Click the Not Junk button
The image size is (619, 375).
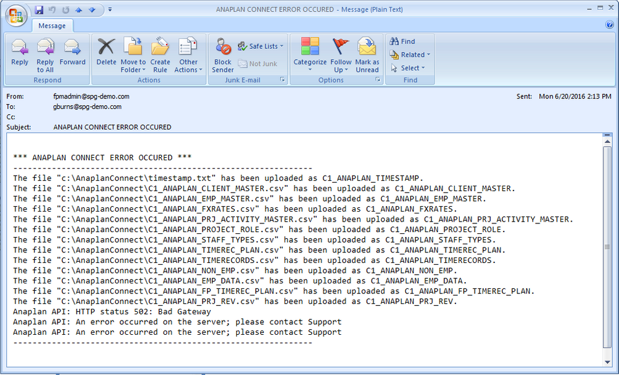point(258,64)
